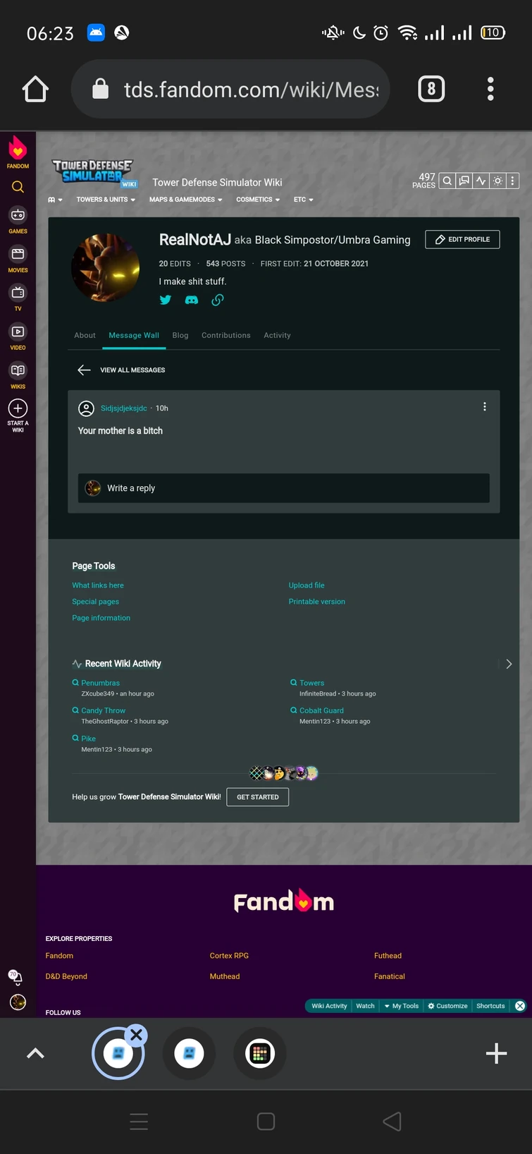Open Printable version link
This screenshot has height=1154, width=532.
[x=317, y=602]
